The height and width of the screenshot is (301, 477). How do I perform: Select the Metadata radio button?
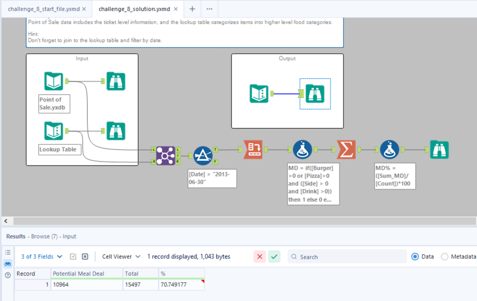[445, 257]
